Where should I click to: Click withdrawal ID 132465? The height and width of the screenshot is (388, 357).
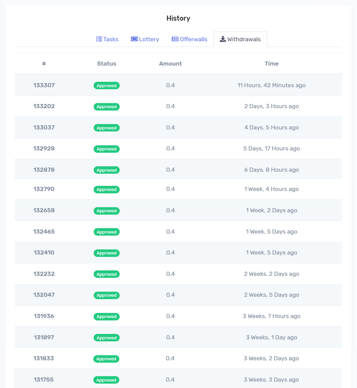[44, 232]
